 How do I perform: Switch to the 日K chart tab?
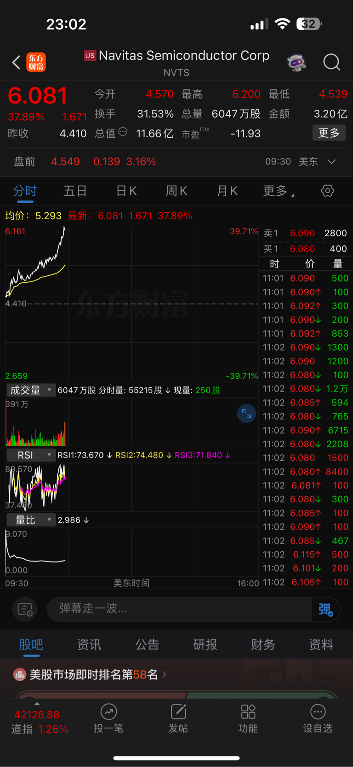coord(126,191)
